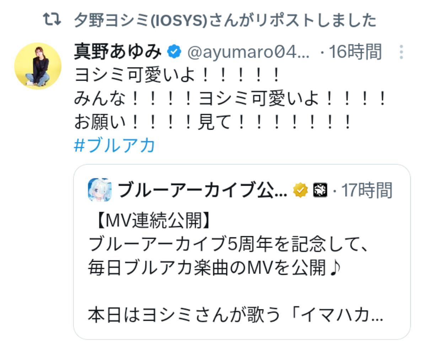Viewport: 425px width, 341px height.
Task: Click the 真野あゆみ display name
Action: pos(118,52)
